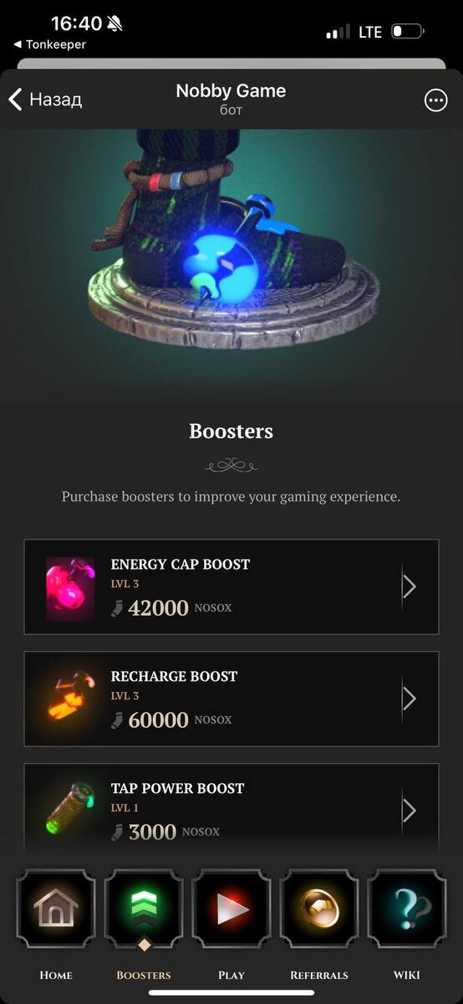Expand Tap Power Boost with chevron arrow
The width and height of the screenshot is (463, 1004).
[410, 810]
